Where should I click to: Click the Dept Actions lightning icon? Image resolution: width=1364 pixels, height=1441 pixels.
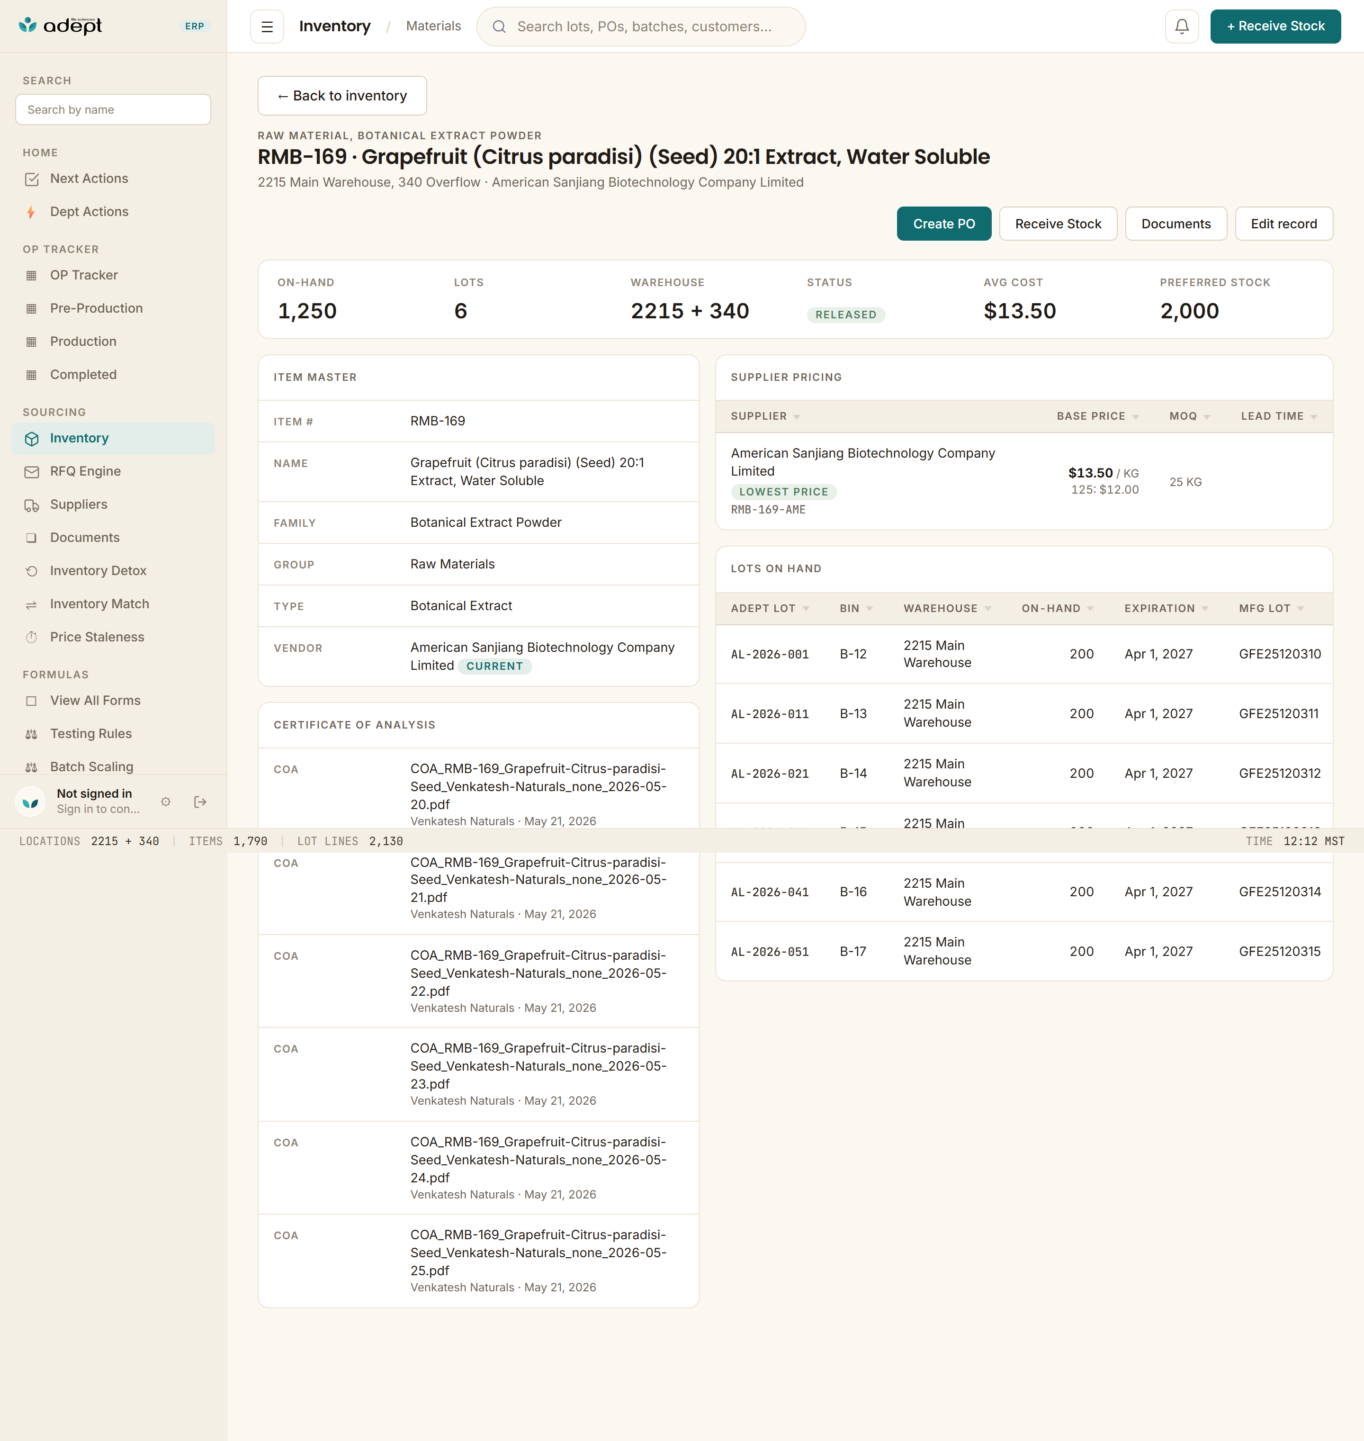point(31,212)
